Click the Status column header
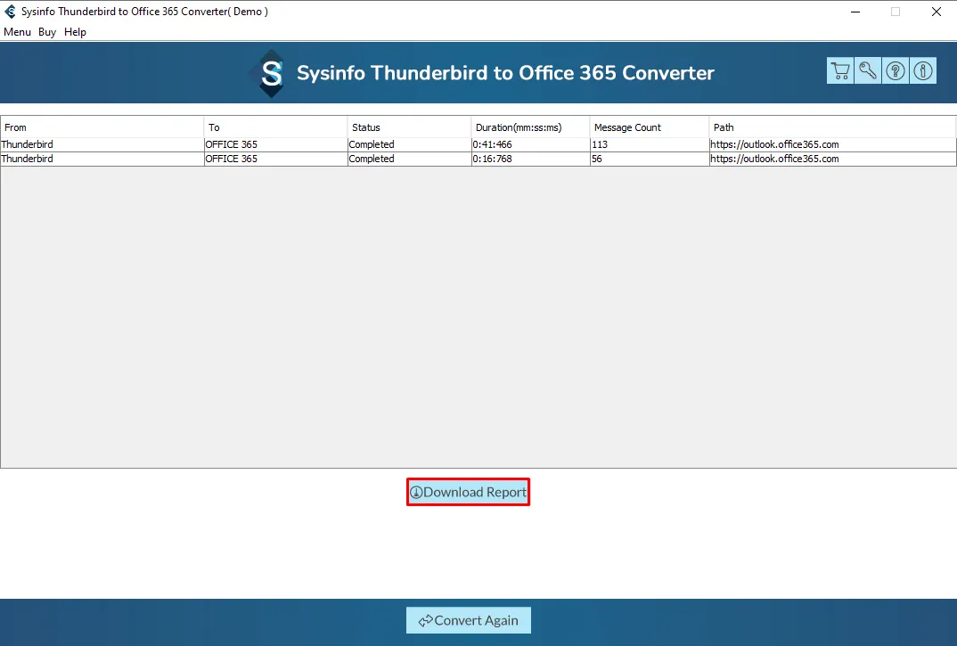The height and width of the screenshot is (646, 957). [x=409, y=127]
